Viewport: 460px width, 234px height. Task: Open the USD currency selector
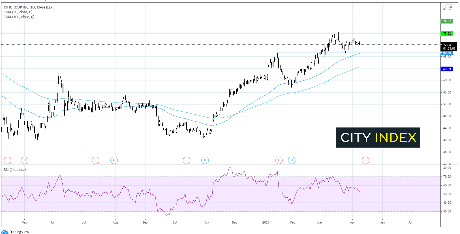(449, 7)
